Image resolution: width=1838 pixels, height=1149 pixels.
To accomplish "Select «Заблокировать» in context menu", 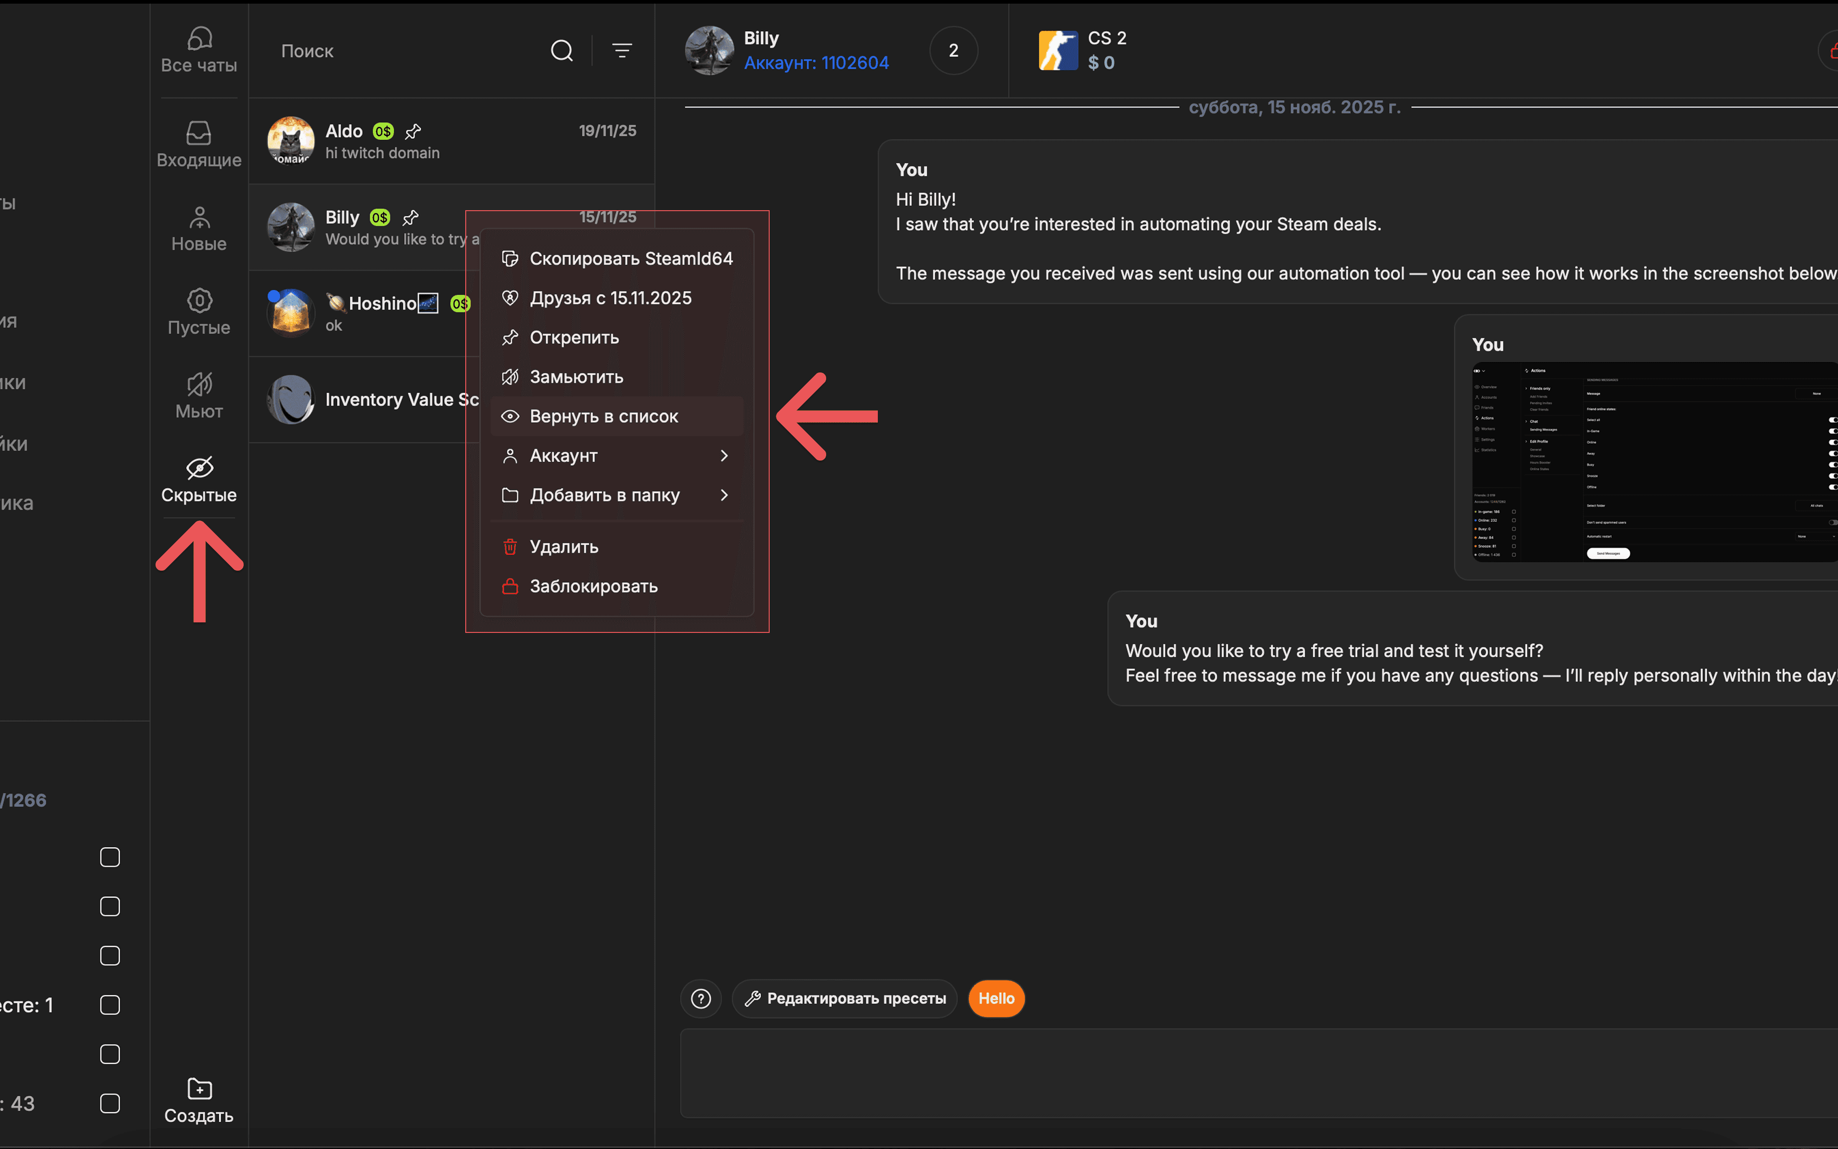I will (x=593, y=586).
